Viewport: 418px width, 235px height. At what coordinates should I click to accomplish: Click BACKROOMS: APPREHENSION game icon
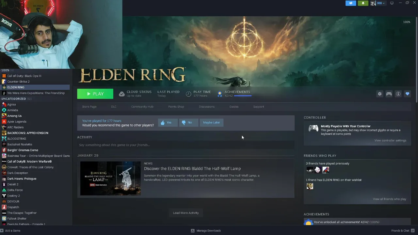coord(4,133)
